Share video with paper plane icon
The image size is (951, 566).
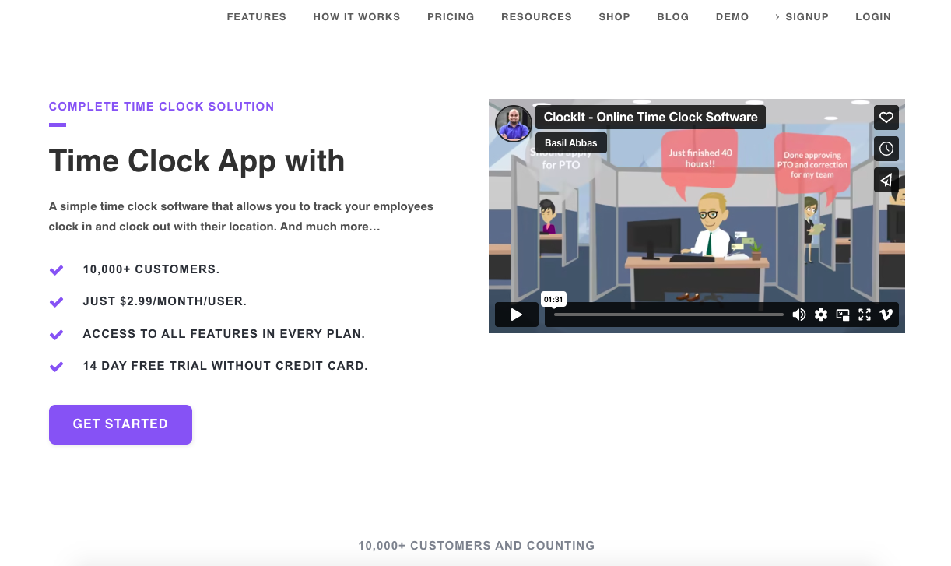coord(886,180)
